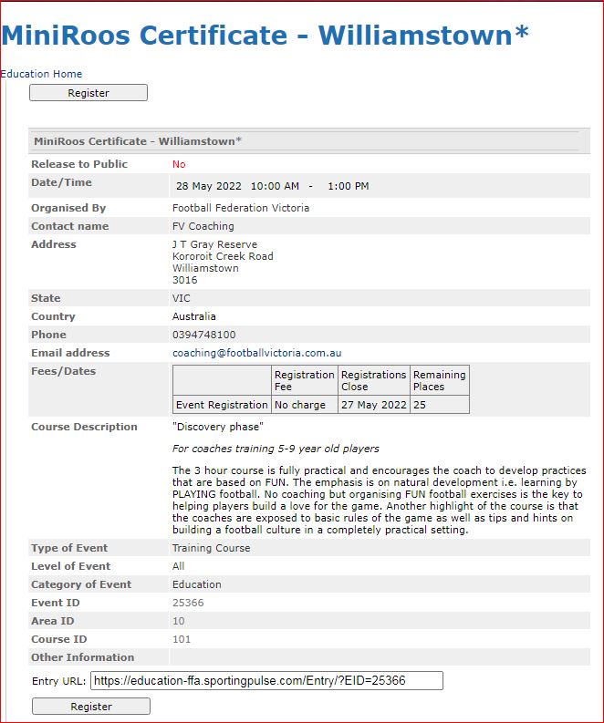
Task: Click the '27 May 2022' table cell
Action: pos(374,405)
